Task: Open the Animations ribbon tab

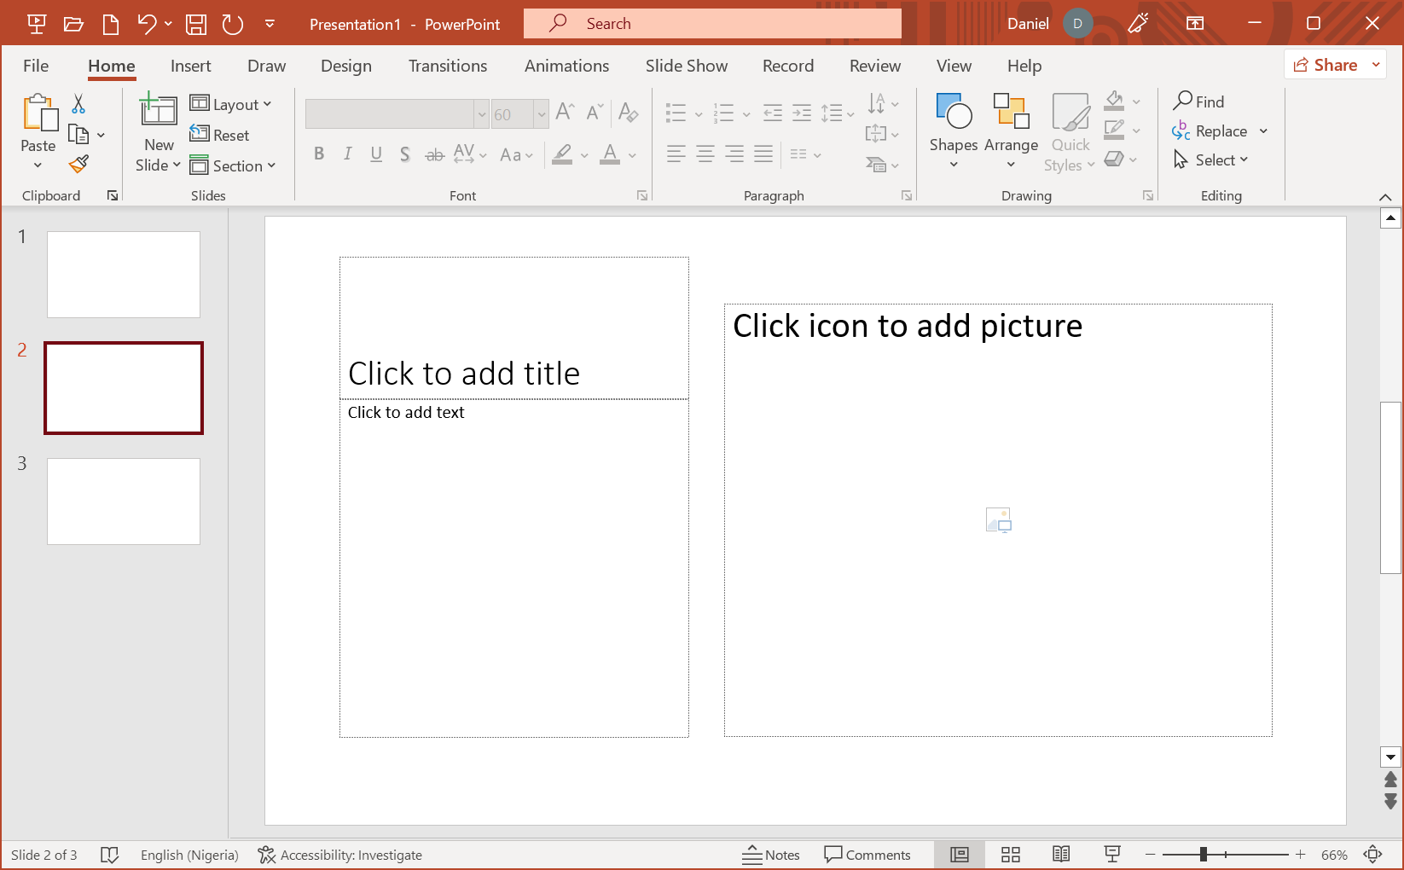Action: [566, 66]
